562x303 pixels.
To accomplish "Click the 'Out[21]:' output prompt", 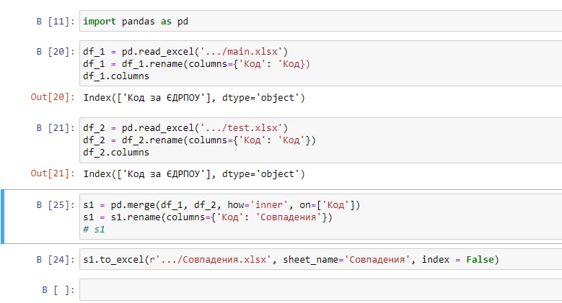I will (53, 173).
